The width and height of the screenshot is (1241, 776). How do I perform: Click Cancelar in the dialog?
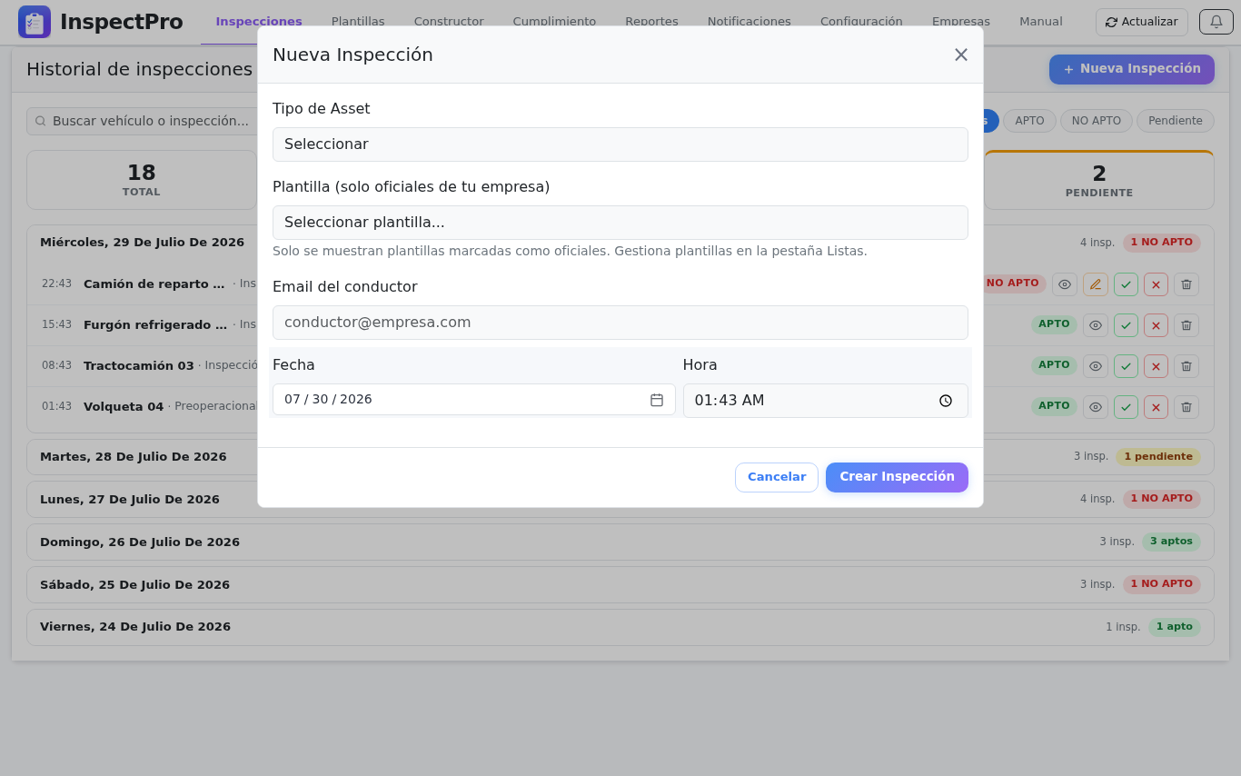(x=777, y=477)
